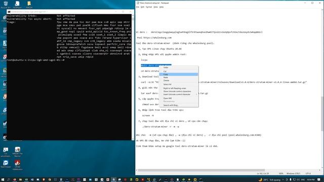This screenshot has height=182, width=324.
Task: Open the notification center icon
Action: [319, 180]
